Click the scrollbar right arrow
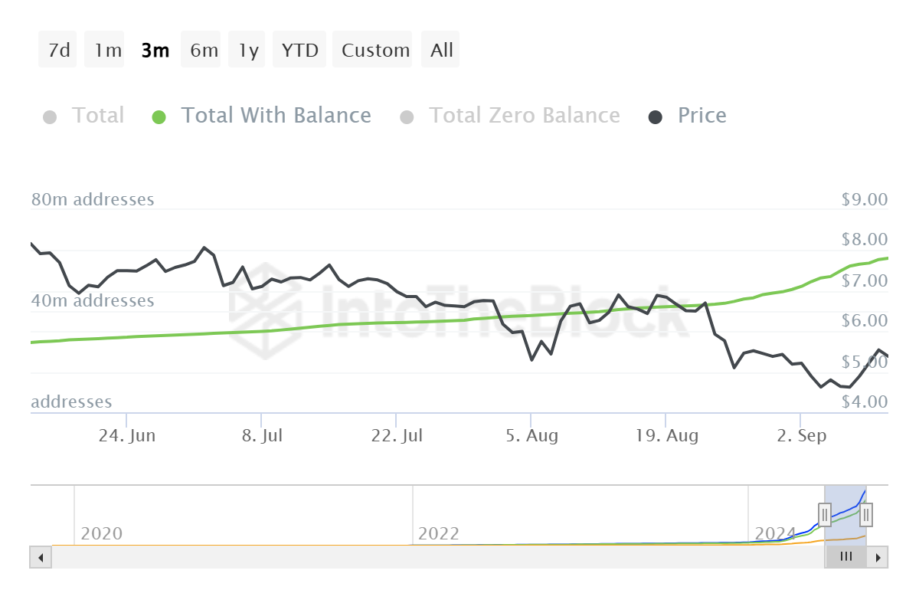Image resolution: width=919 pixels, height=613 pixels. tap(878, 557)
